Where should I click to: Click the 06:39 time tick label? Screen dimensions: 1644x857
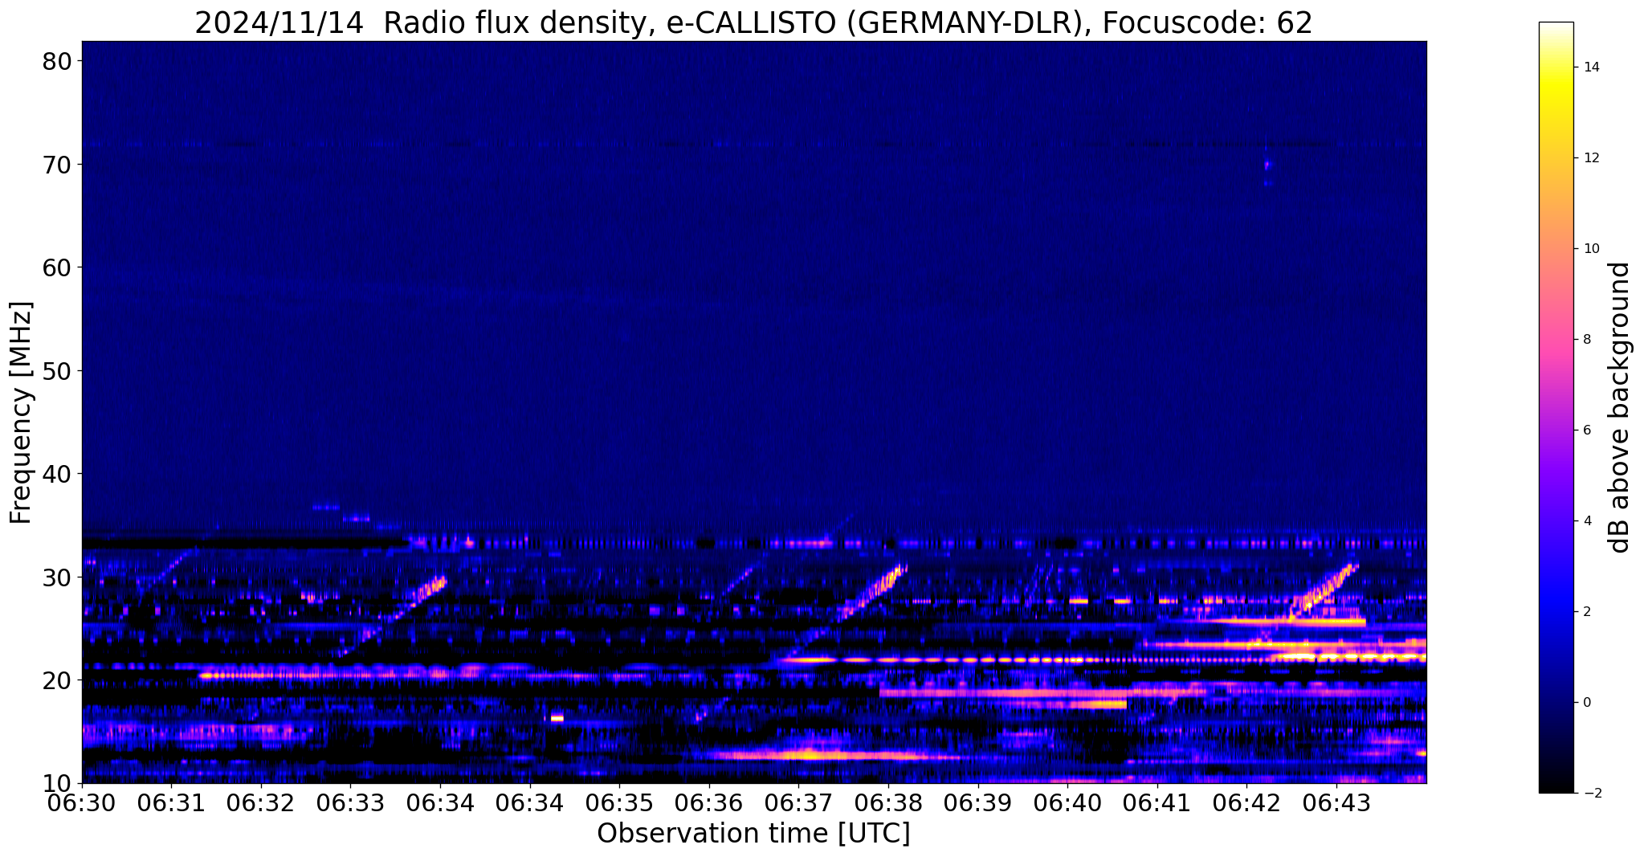(978, 802)
